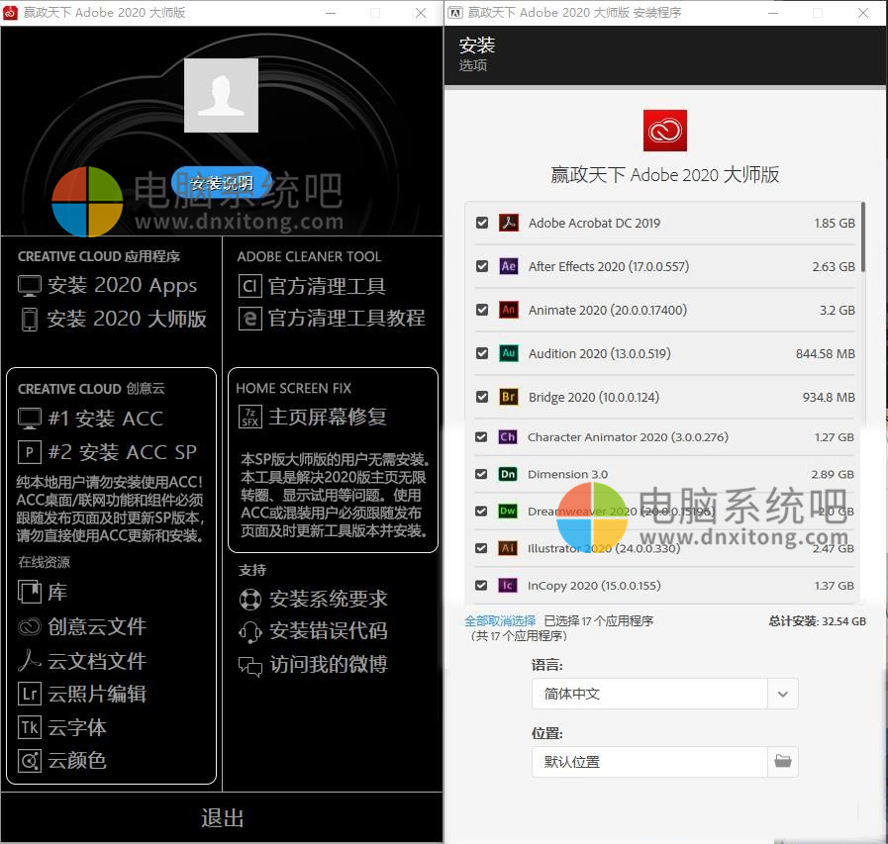Browse install location with folder icon
The width and height of the screenshot is (888, 844).
783,761
